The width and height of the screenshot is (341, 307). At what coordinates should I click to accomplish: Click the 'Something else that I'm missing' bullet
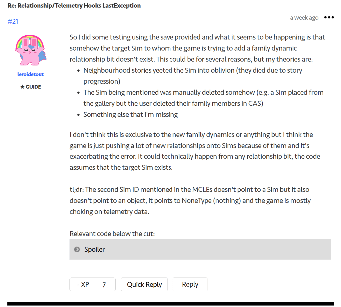point(131,115)
